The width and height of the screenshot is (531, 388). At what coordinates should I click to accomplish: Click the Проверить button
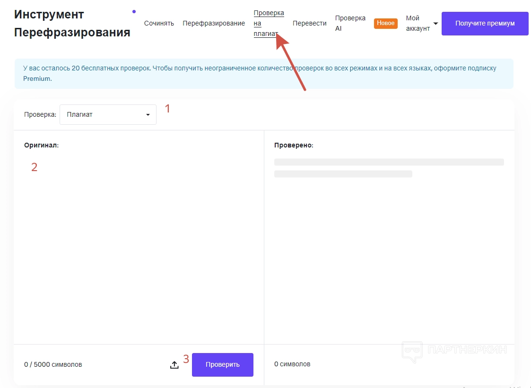click(223, 365)
